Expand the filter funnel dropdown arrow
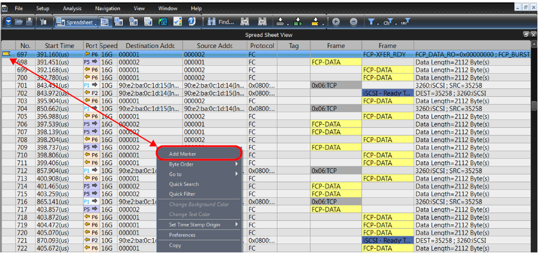Viewport: 538px width, 253px height. click(x=378, y=23)
